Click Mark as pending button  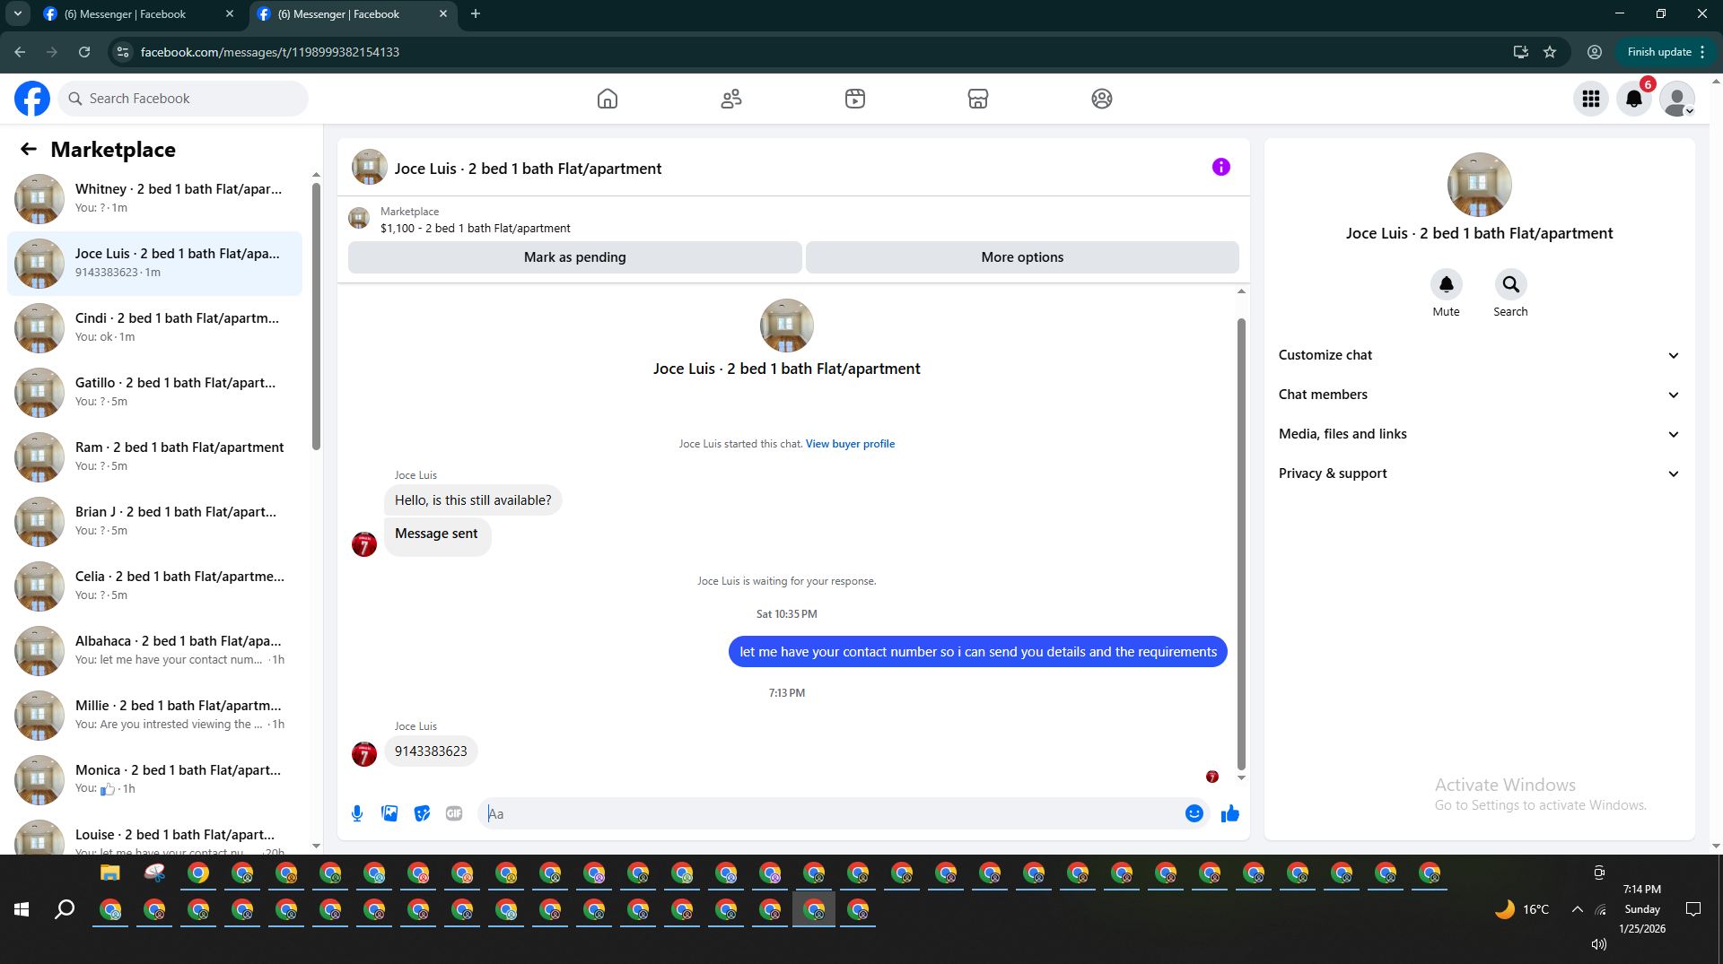pos(575,257)
